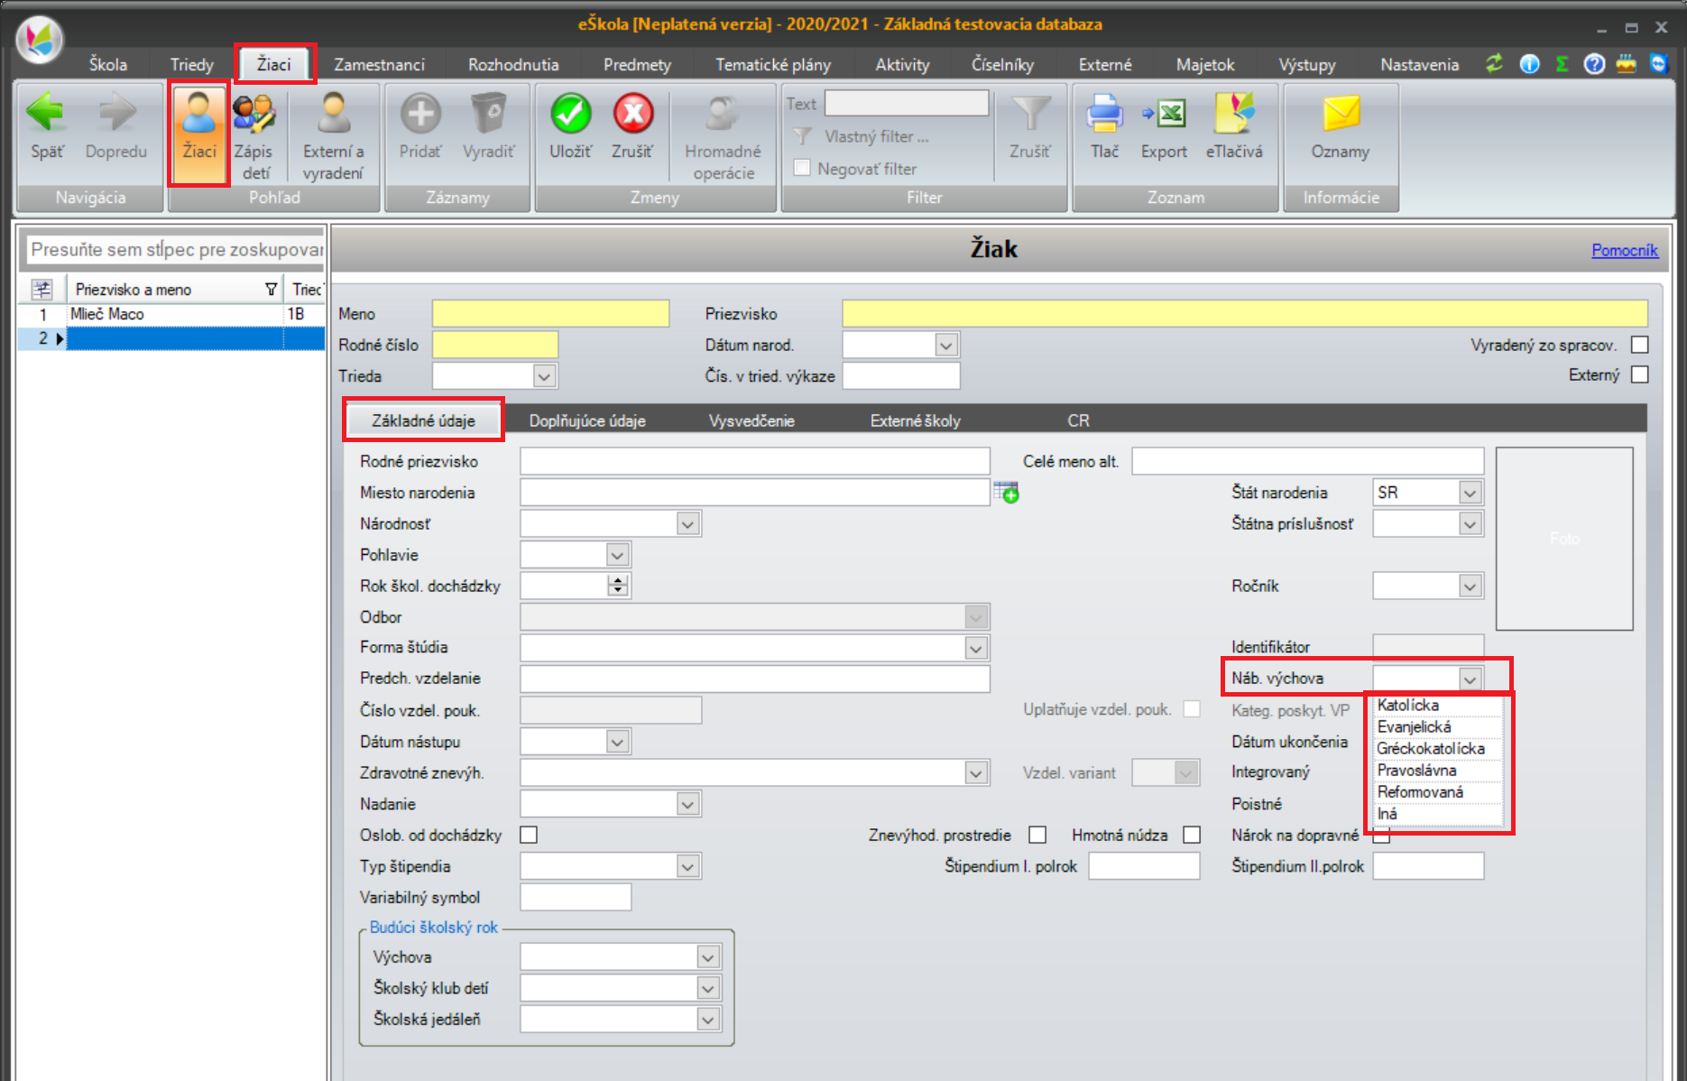Viewport: 1687px width, 1081px height.
Task: Cancel changes with red Zrušiť icon
Action: (633, 113)
